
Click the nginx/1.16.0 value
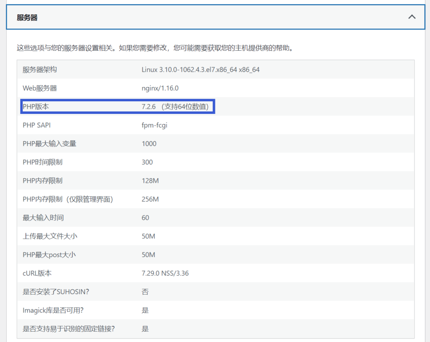(160, 88)
